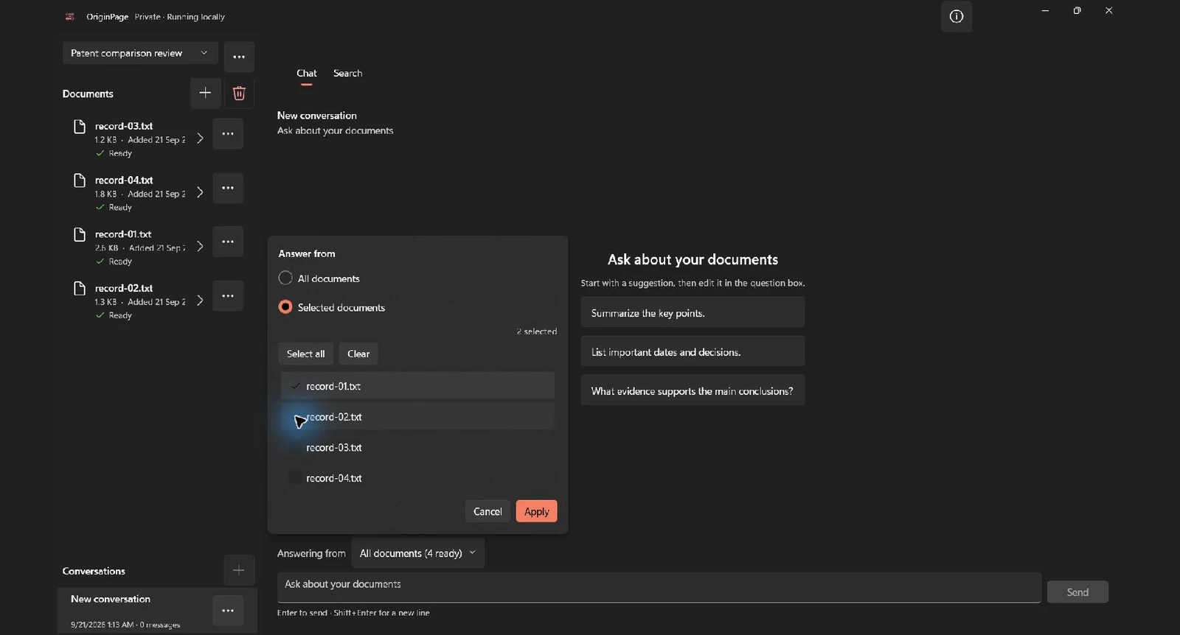1180x635 pixels.
Task: Click the record-01.txt file icon in Documents
Action: click(x=80, y=234)
